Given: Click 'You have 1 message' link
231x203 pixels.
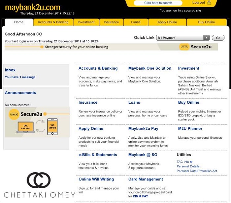Looking at the screenshot, I should [20, 77].
